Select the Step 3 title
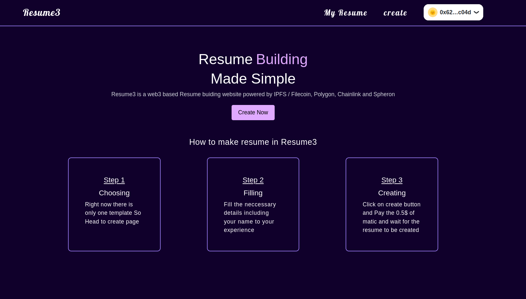526x299 pixels. click(x=392, y=180)
